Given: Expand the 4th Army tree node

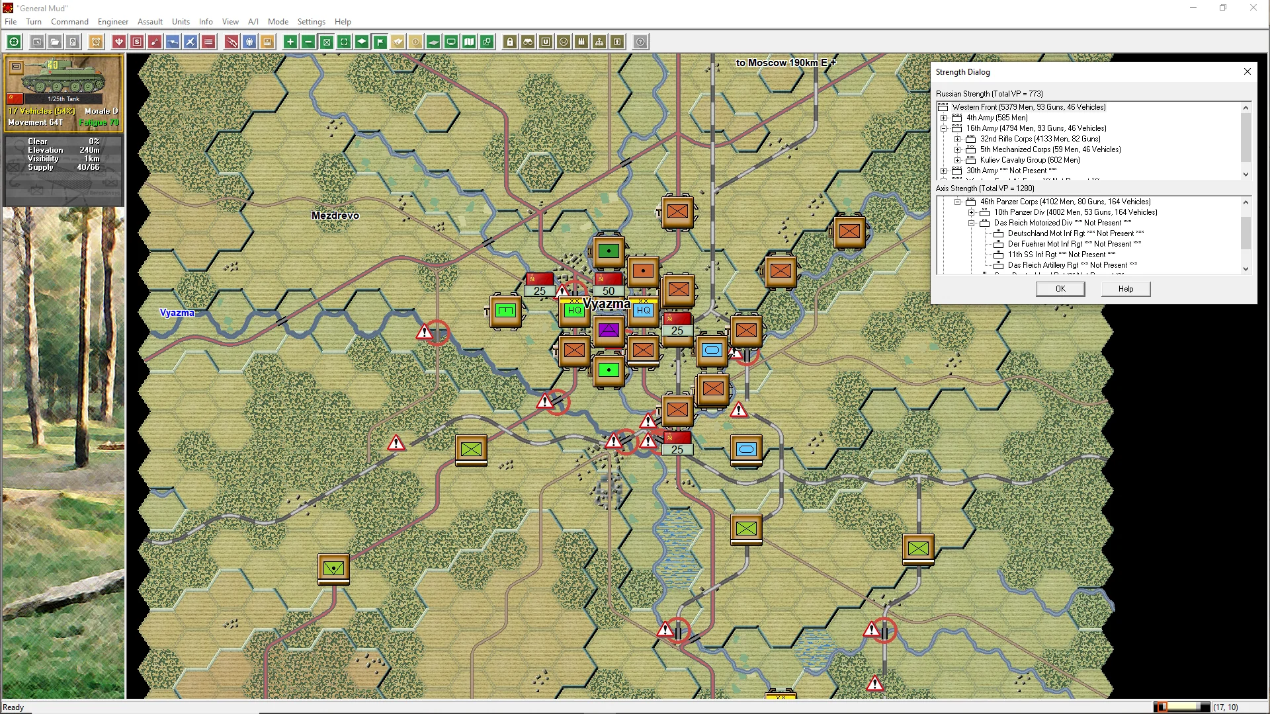Looking at the screenshot, I should coord(944,118).
